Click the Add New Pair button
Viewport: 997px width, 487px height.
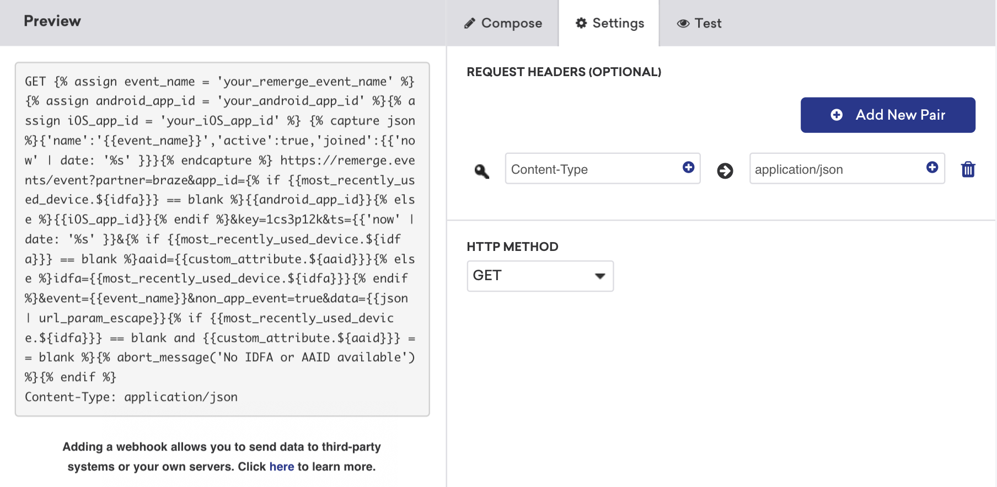pyautogui.click(x=888, y=115)
